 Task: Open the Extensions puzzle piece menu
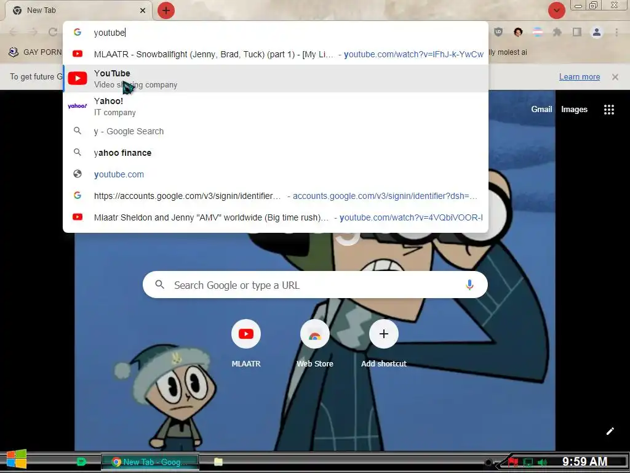[x=557, y=32]
